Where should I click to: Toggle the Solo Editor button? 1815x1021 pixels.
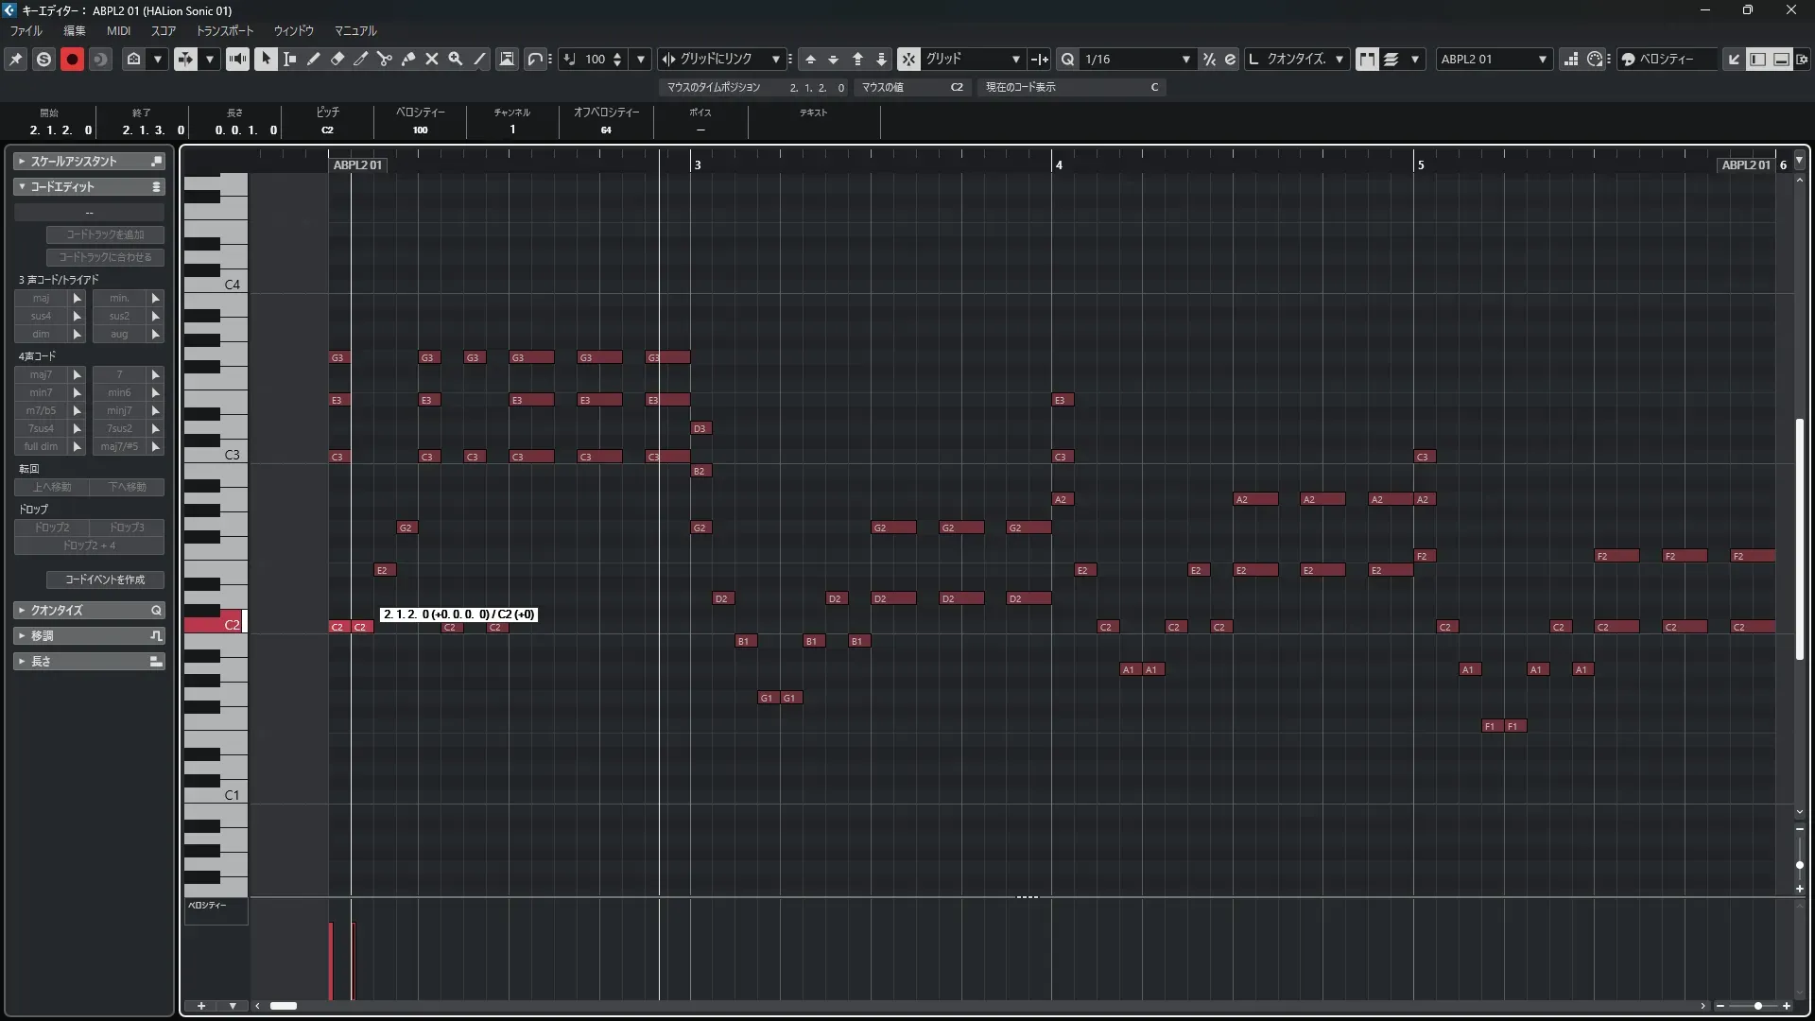pos(43,59)
